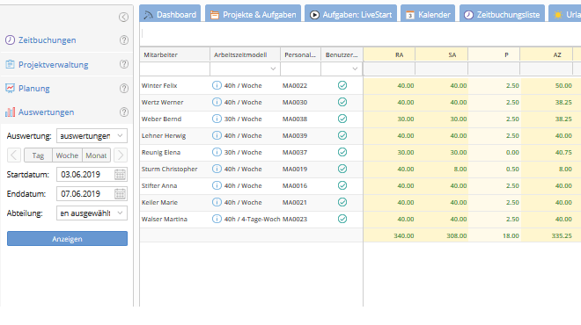The width and height of the screenshot is (581, 325).
Task: Click user status checkmark for Winter Felix
Action: (x=342, y=85)
